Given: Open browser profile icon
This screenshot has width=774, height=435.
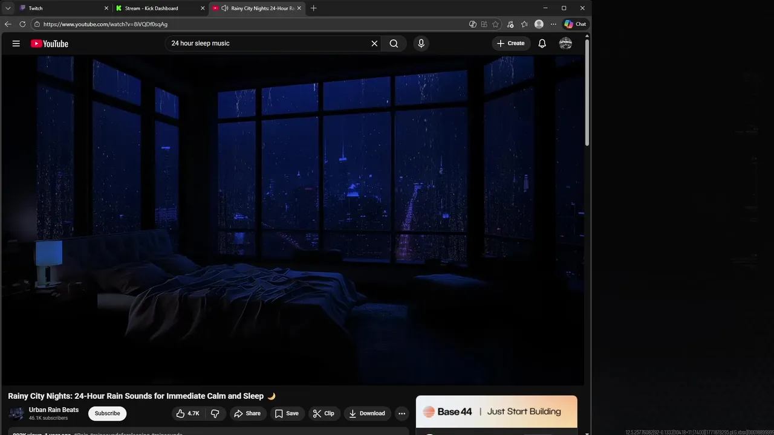Looking at the screenshot, I should click(x=539, y=24).
